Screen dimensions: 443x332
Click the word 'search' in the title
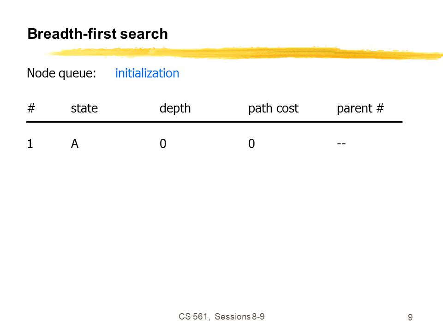coord(144,34)
